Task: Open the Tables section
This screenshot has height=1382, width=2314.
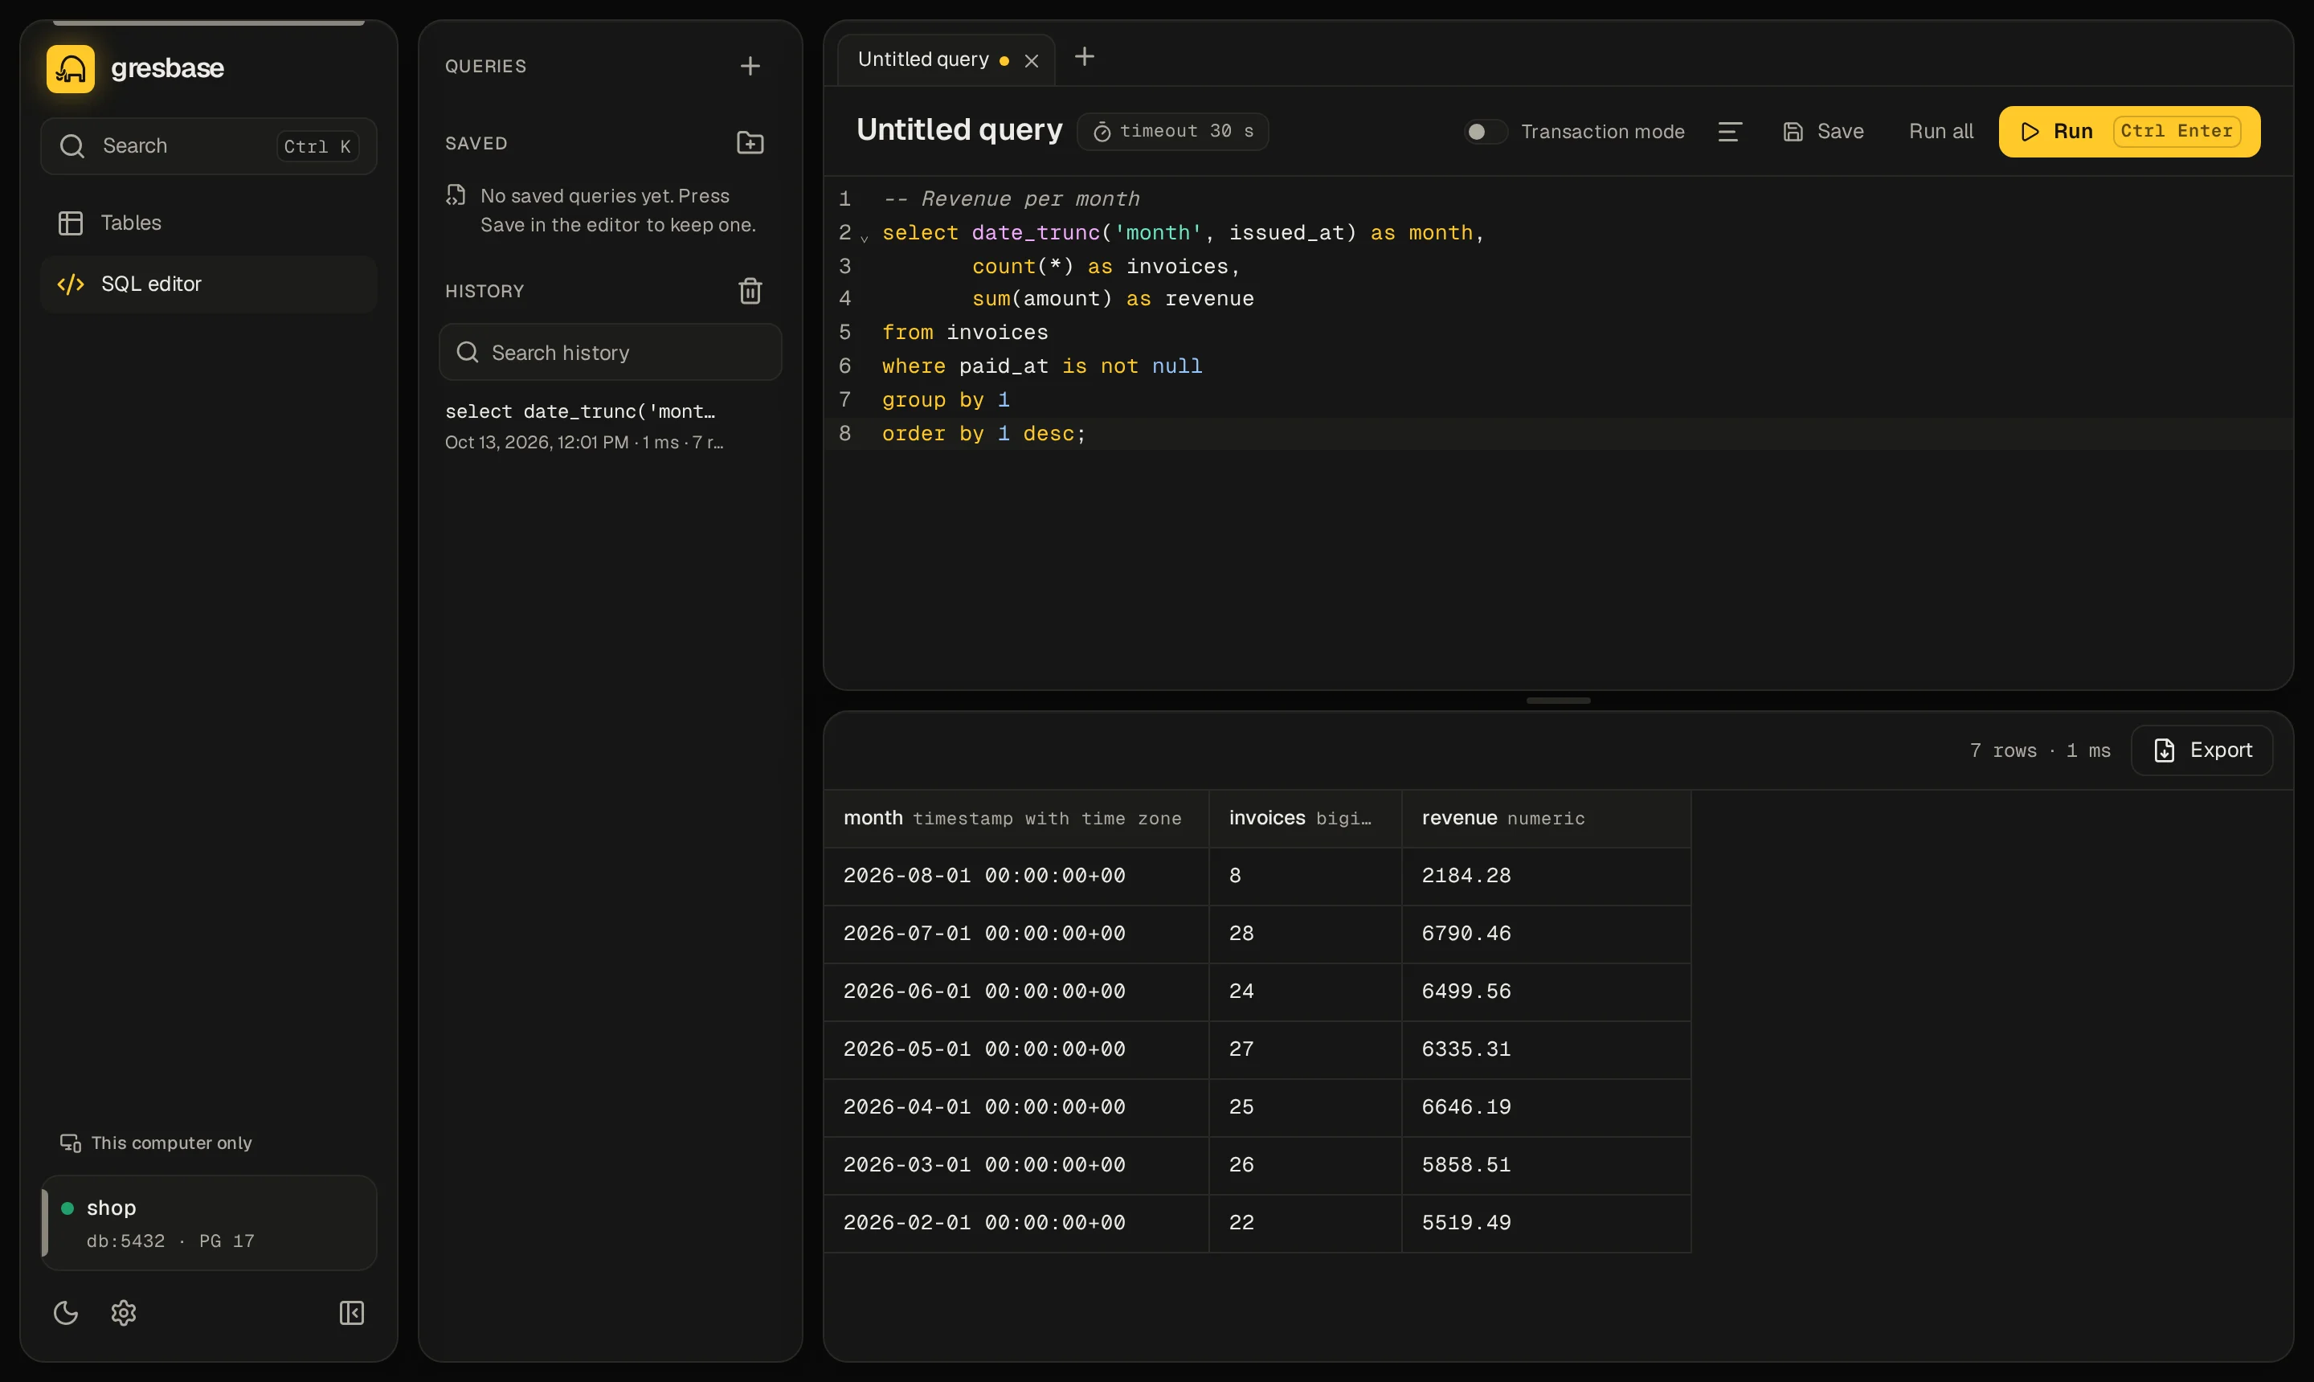Action: coord(209,223)
